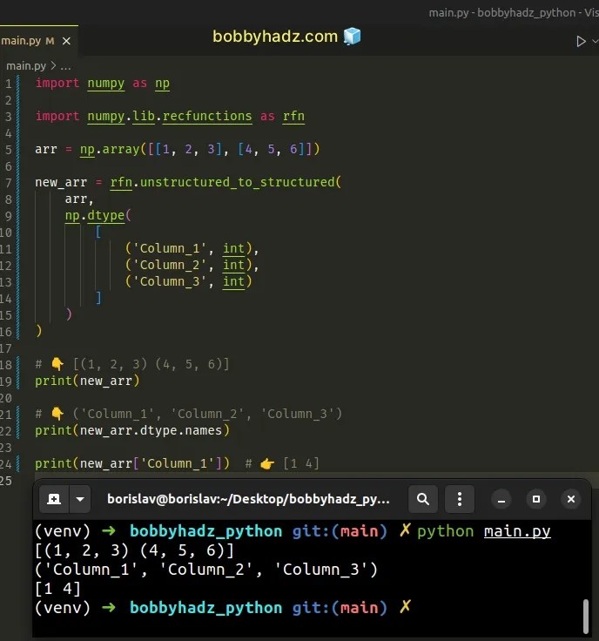The height and width of the screenshot is (641, 599).
Task: Click 'arr' variable on line 5
Action: coord(46,149)
